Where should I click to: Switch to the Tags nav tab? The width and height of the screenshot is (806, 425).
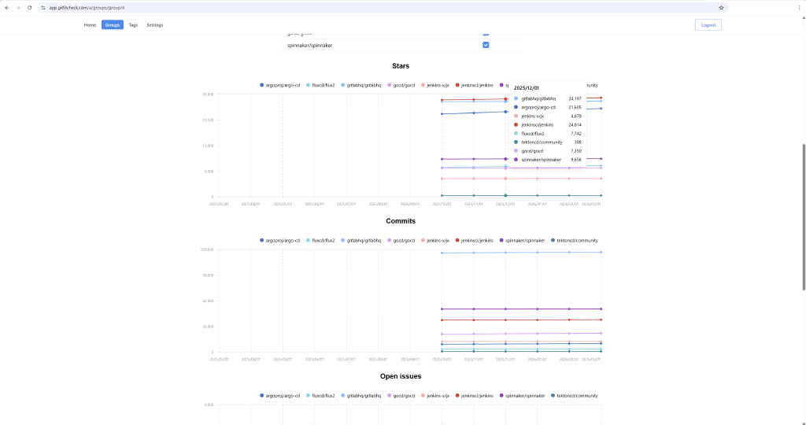coord(133,24)
